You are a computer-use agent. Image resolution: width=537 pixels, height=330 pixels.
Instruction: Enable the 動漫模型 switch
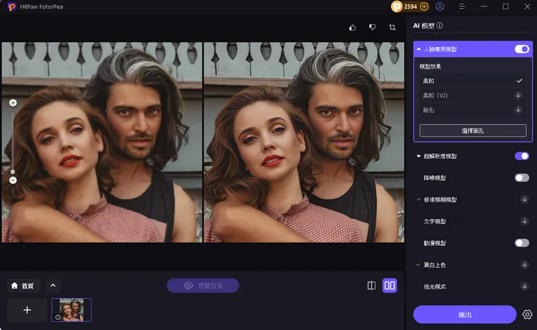click(x=522, y=243)
